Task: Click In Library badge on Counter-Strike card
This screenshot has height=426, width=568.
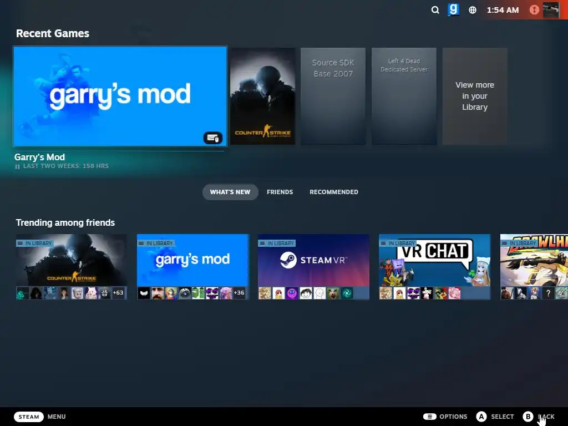Action: [x=35, y=244]
